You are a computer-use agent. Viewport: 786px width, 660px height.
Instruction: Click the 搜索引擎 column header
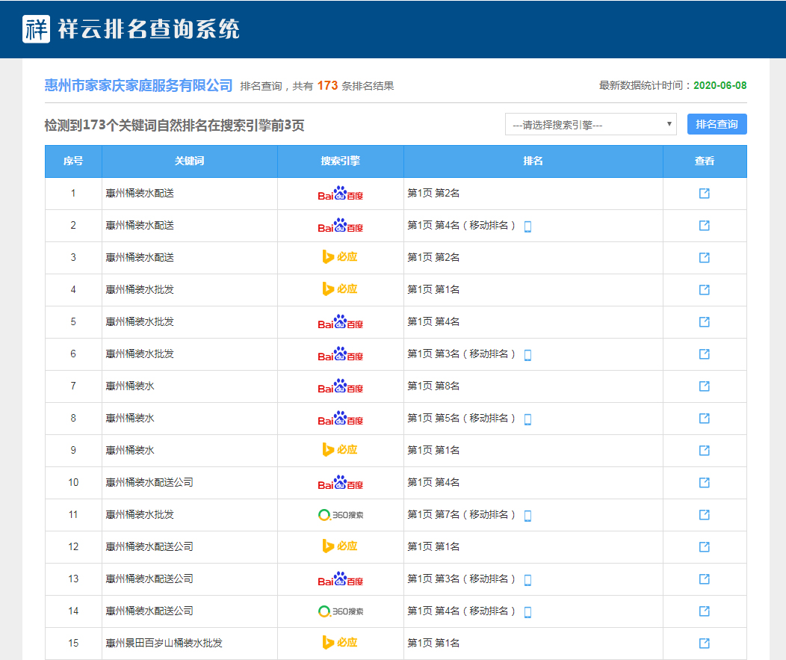point(340,161)
